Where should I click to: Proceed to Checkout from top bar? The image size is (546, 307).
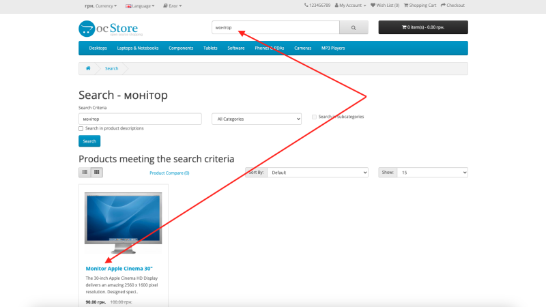[452, 5]
